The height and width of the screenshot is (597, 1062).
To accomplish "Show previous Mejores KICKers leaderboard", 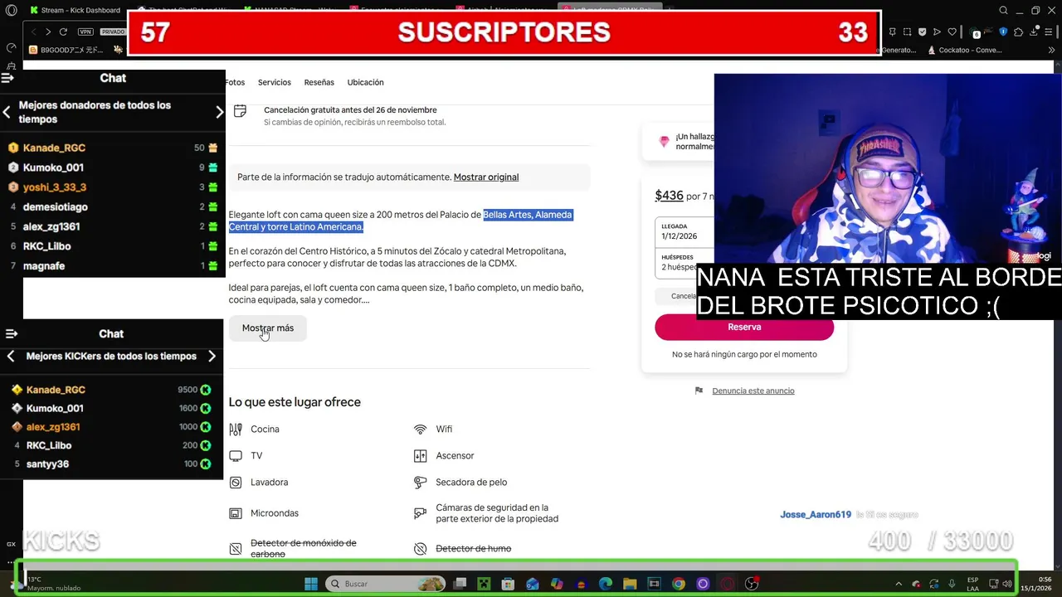I will (x=10, y=356).
